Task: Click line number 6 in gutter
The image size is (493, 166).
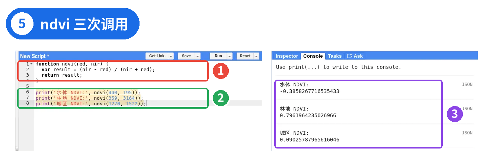Action: pyautogui.click(x=28, y=92)
